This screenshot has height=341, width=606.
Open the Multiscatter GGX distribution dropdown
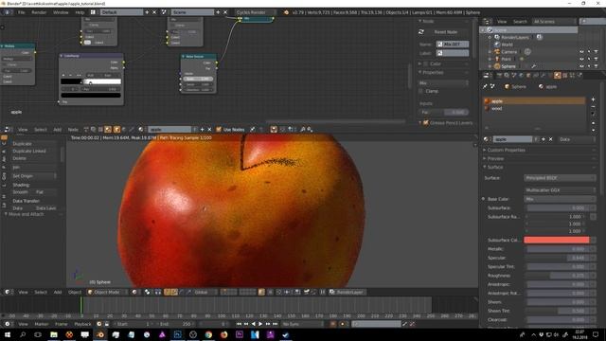click(x=560, y=190)
